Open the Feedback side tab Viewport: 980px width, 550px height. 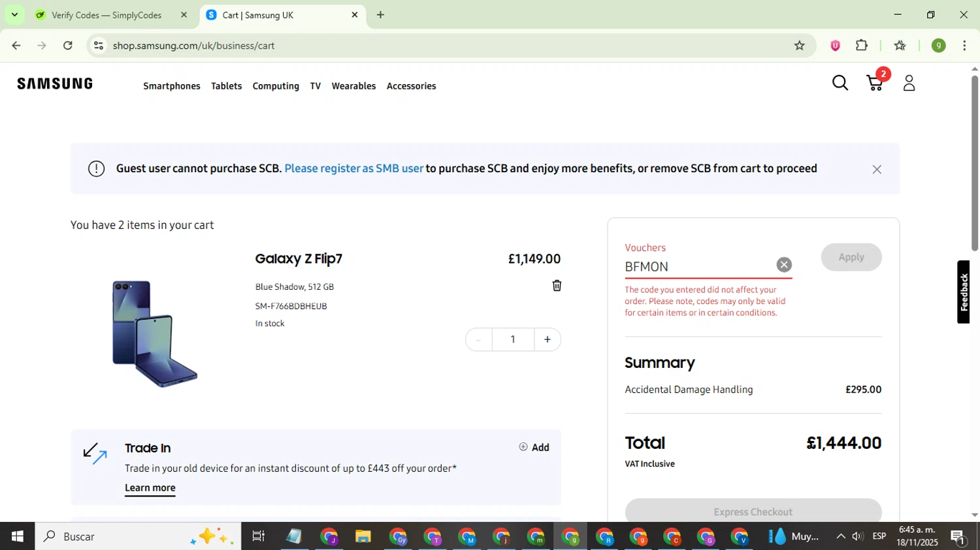coord(964,292)
